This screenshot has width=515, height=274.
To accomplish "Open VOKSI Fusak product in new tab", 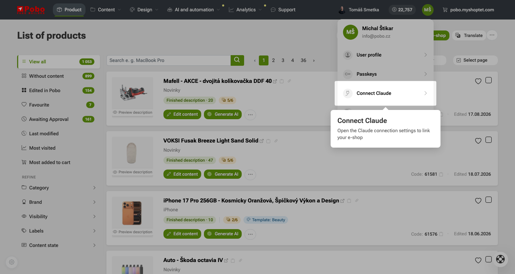I will (x=262, y=141).
